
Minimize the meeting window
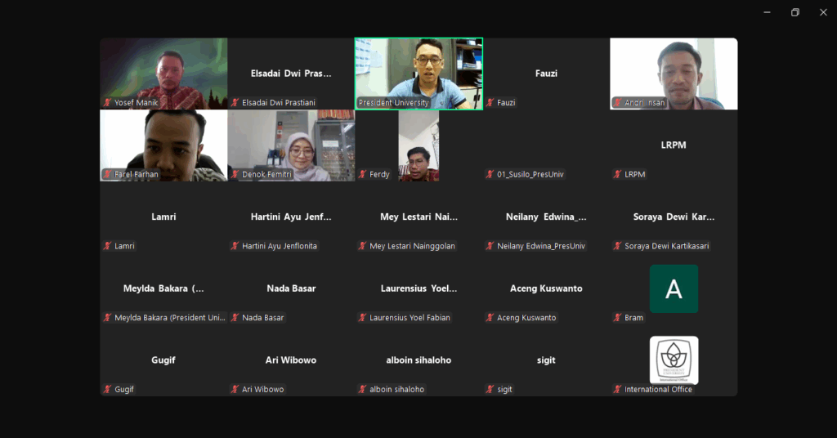pyautogui.click(x=767, y=12)
